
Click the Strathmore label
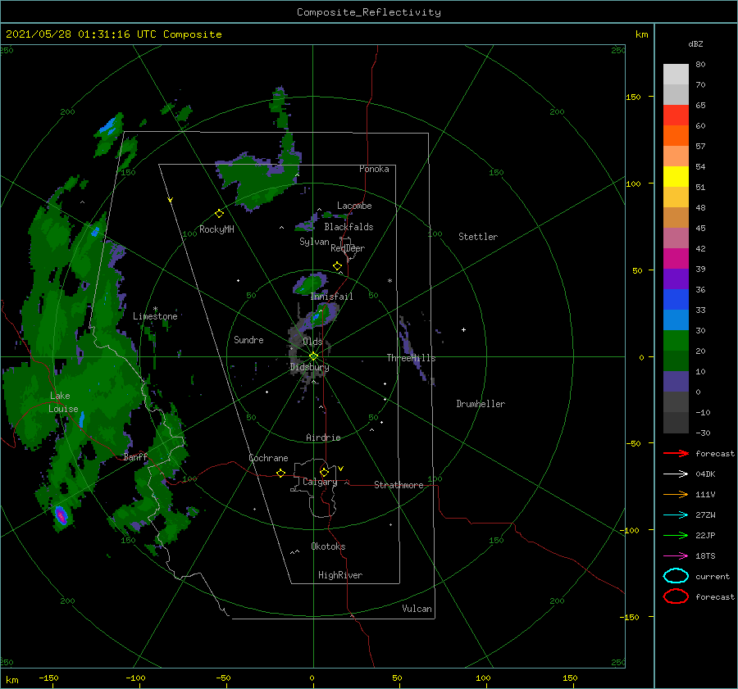click(399, 485)
